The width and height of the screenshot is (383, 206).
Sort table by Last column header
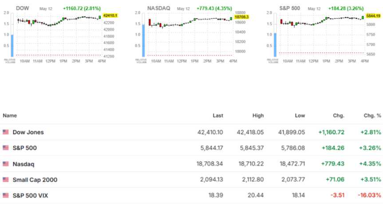pyautogui.click(x=218, y=116)
